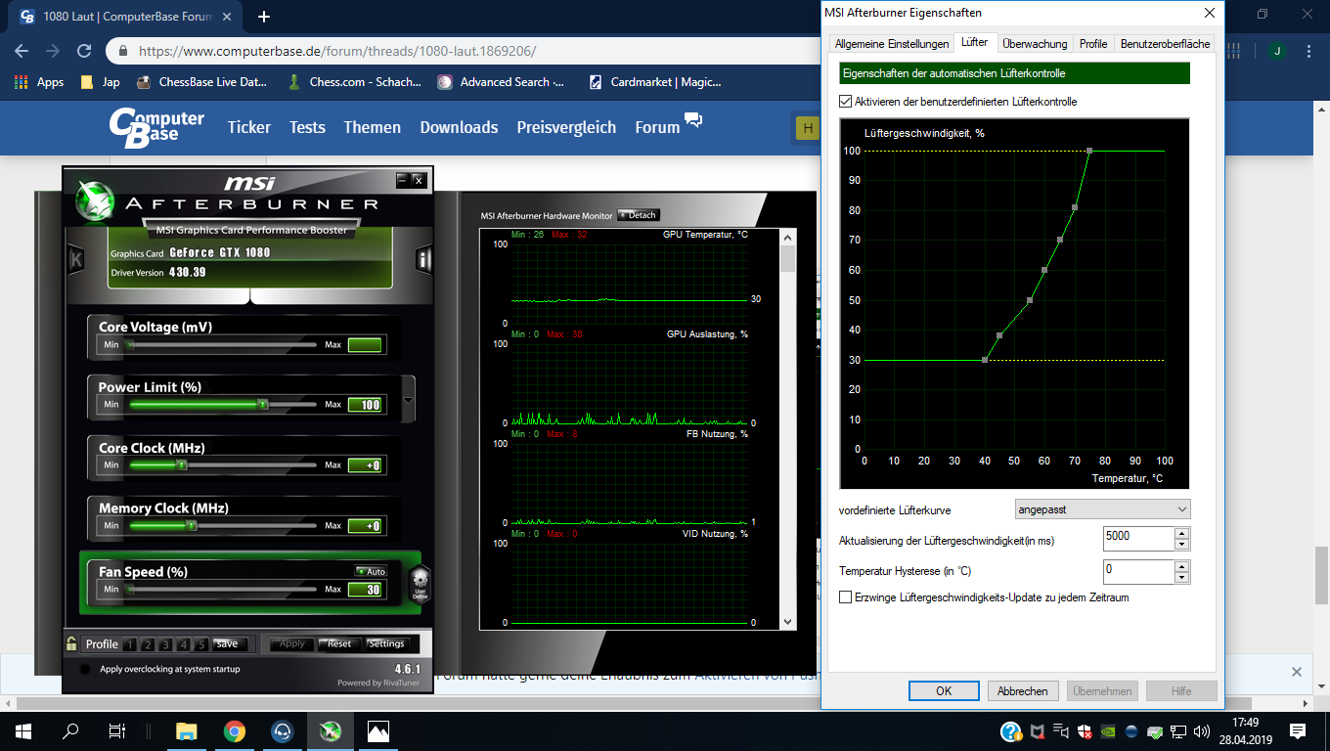Toggle Apply overclocking at system startup
1330x751 pixels.
(x=85, y=669)
